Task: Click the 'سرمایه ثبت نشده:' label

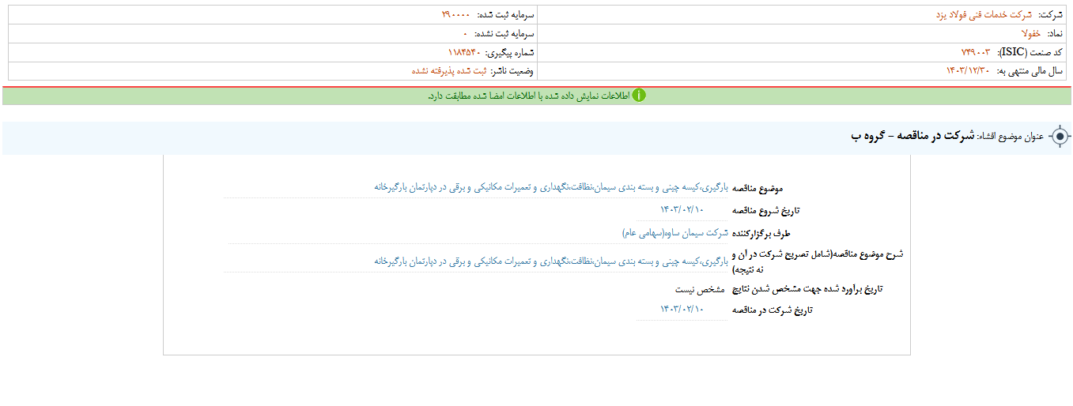Action: (504, 34)
